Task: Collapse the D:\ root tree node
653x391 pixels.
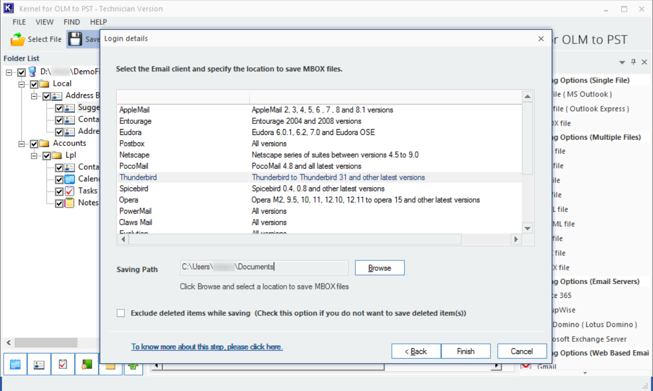Action: point(10,72)
